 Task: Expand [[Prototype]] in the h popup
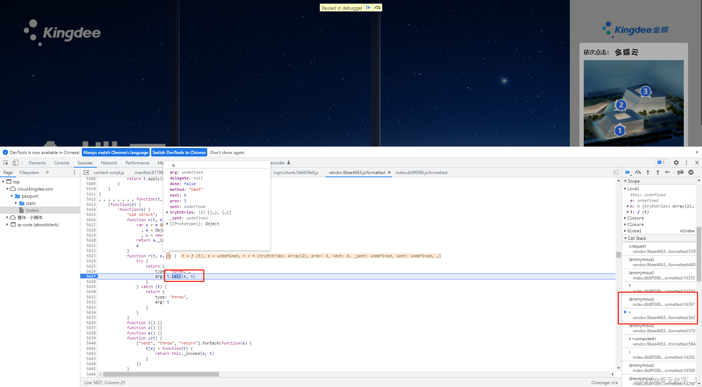pos(167,224)
